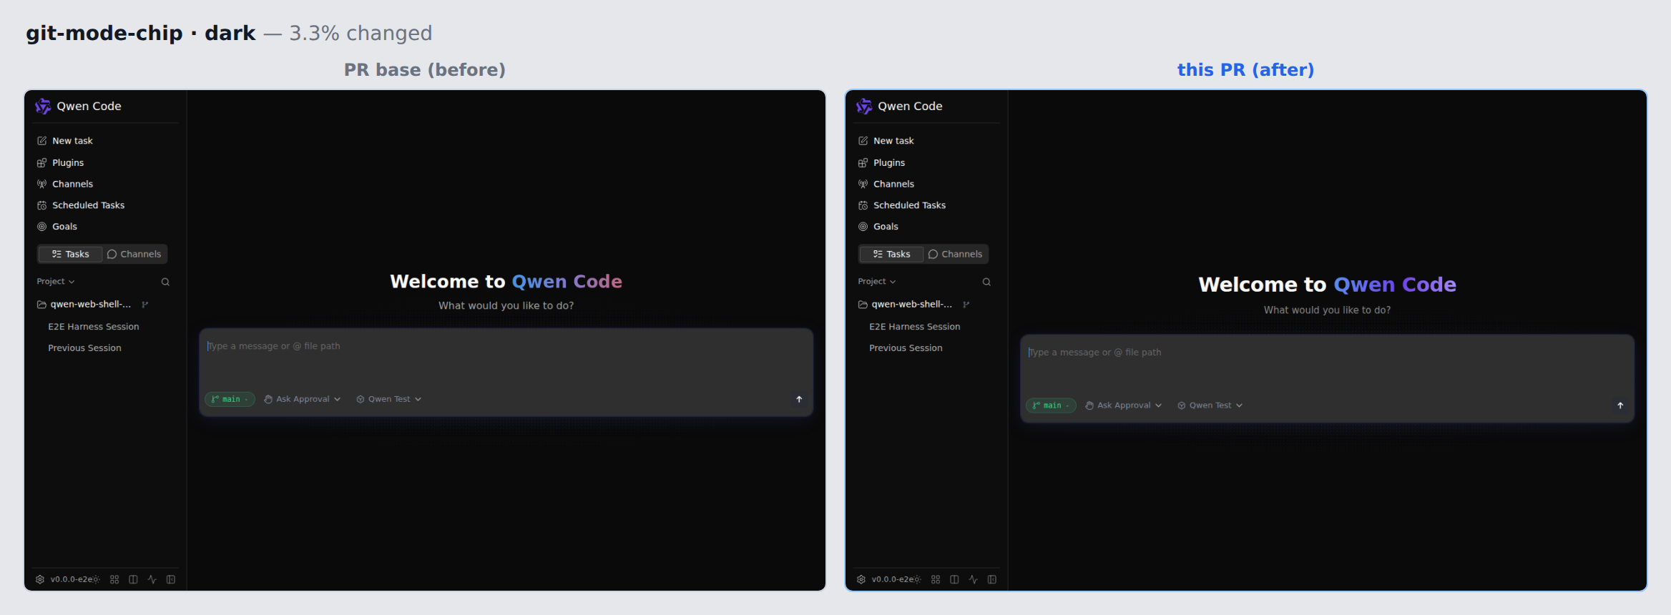Click version v0.0.0-e2e text in before panel

71,579
